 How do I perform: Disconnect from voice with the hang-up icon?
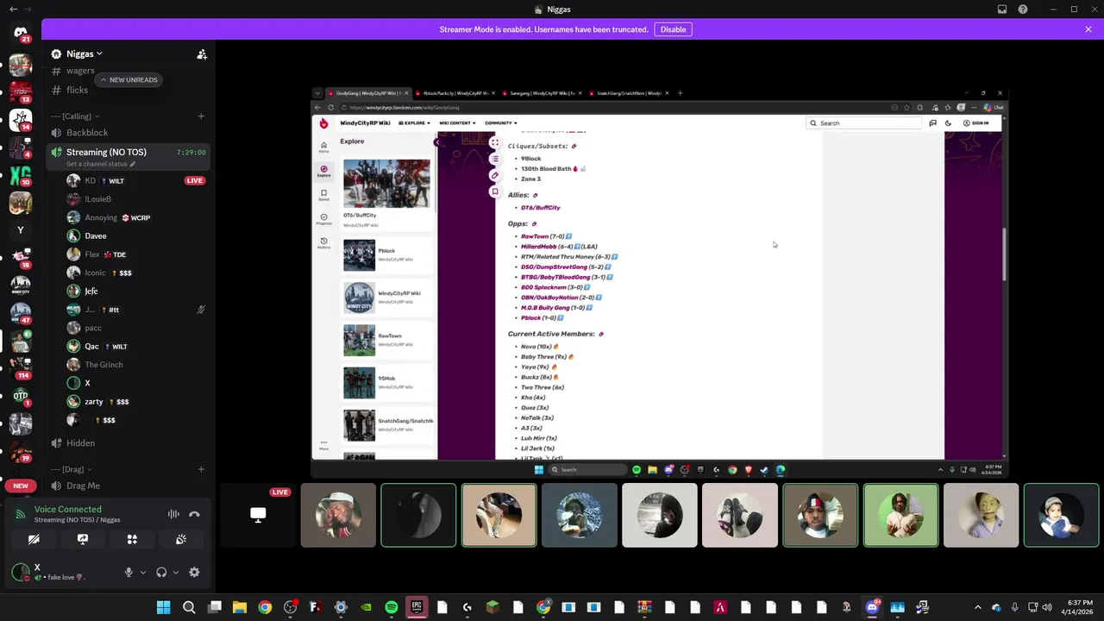pyautogui.click(x=194, y=514)
